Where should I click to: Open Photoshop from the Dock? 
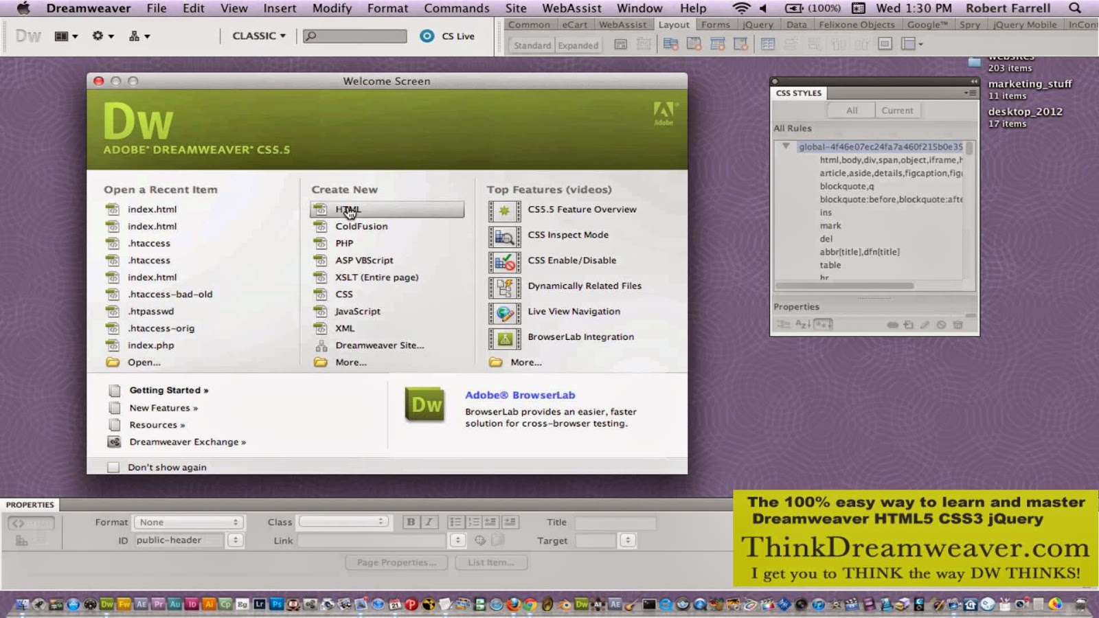[276, 604]
